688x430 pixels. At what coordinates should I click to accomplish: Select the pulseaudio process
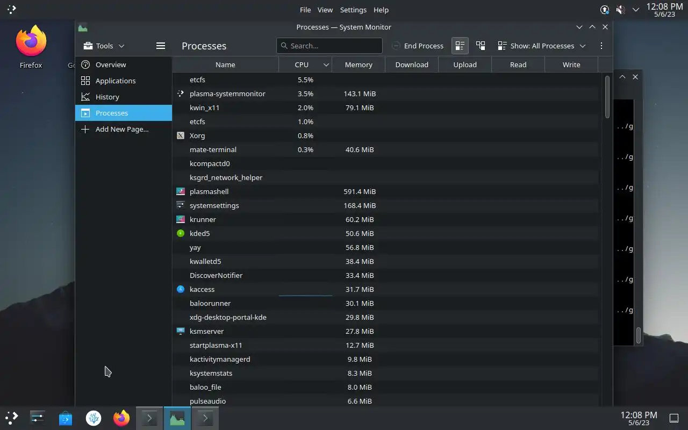(x=385, y=400)
